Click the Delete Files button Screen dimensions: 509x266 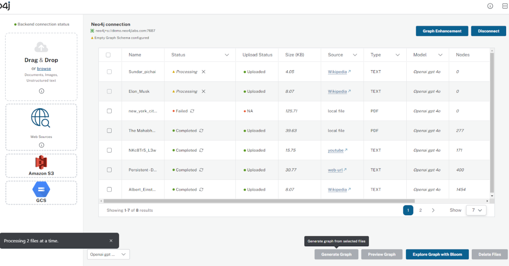point(490,254)
